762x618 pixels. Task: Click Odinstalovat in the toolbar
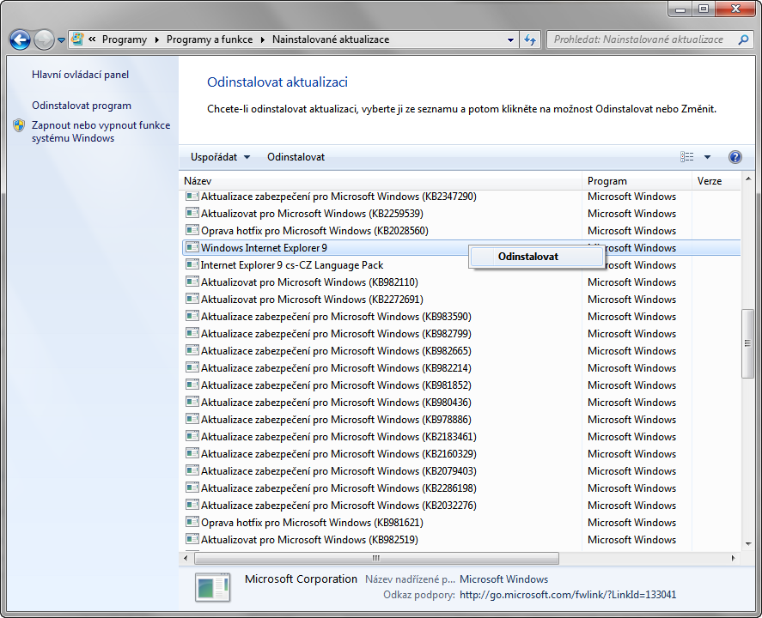click(x=296, y=157)
